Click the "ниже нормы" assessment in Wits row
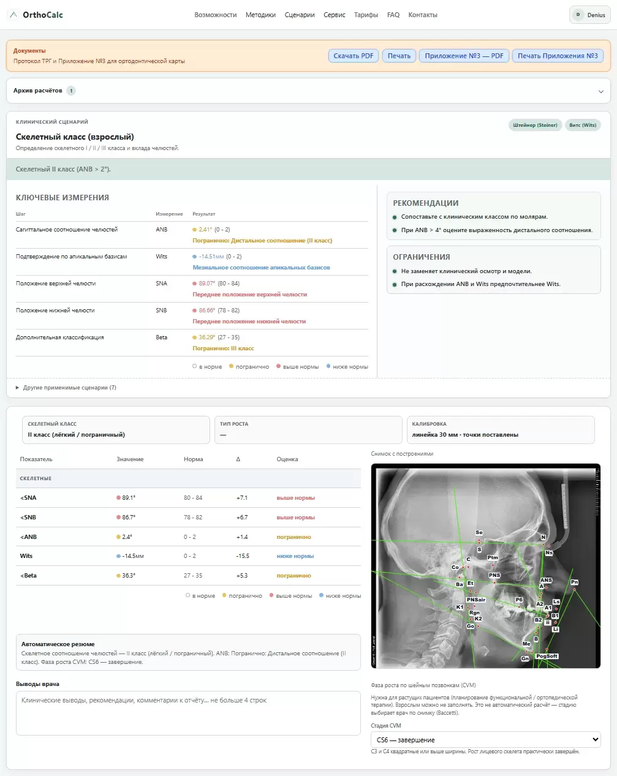This screenshot has height=776, width=617. pyautogui.click(x=295, y=556)
